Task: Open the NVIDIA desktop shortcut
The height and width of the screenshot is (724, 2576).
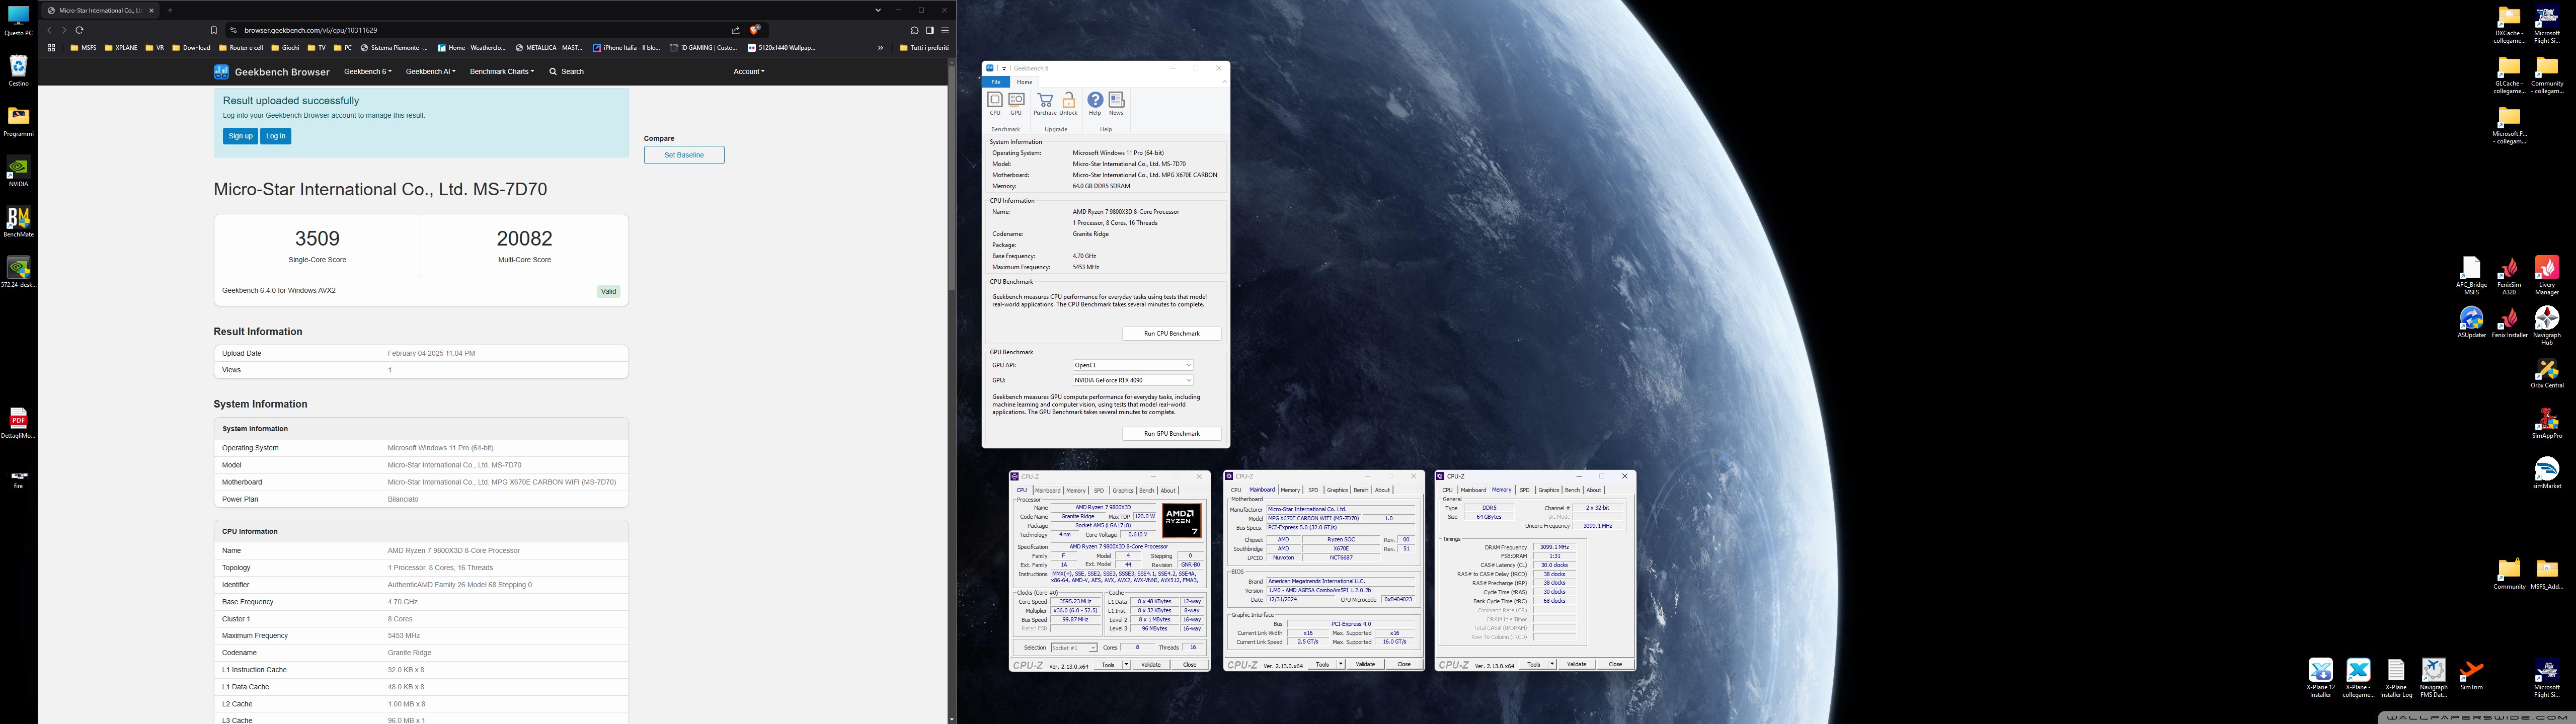Action: 18,172
